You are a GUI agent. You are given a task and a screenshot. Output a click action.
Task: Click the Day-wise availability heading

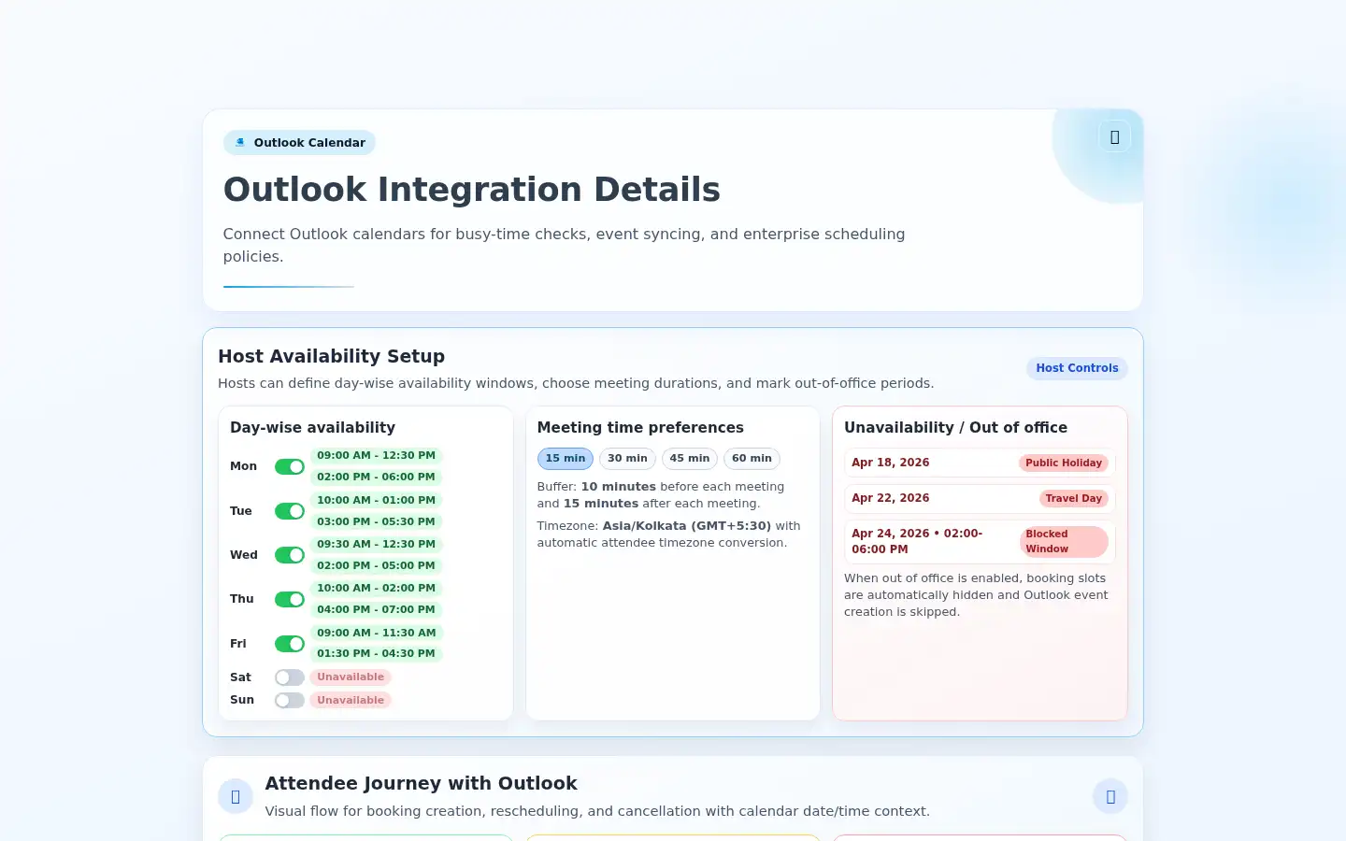pos(312,427)
